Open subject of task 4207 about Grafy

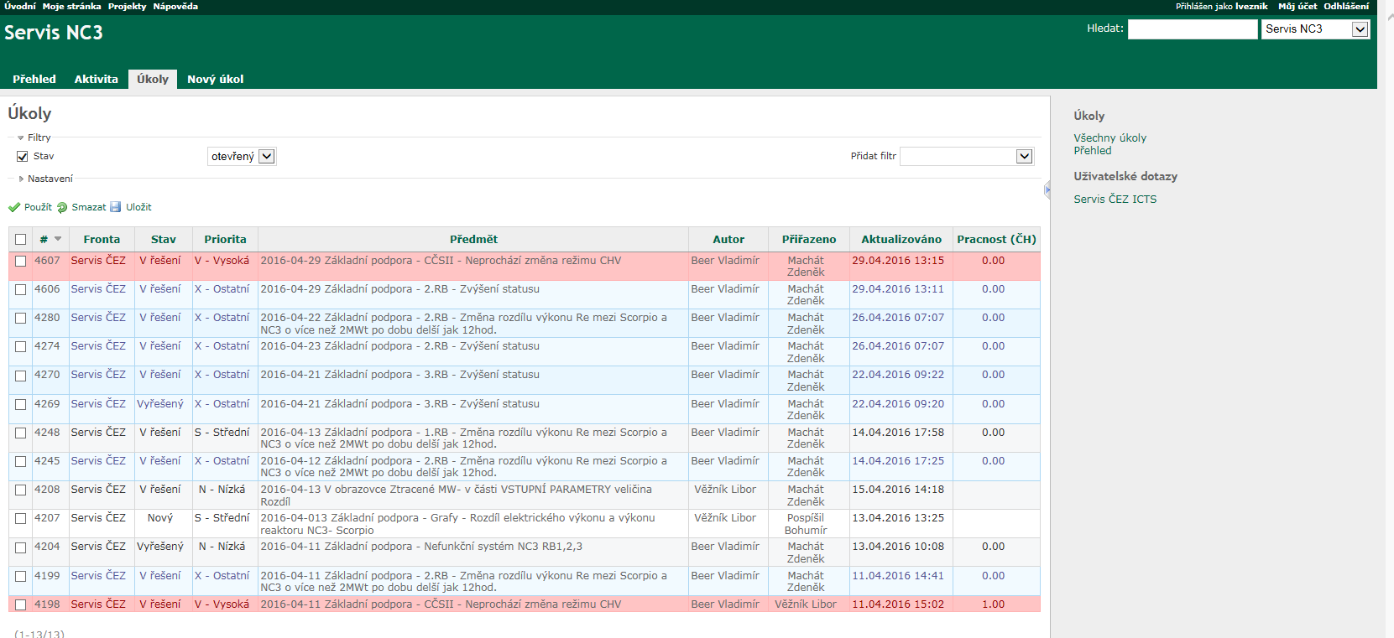[457, 524]
